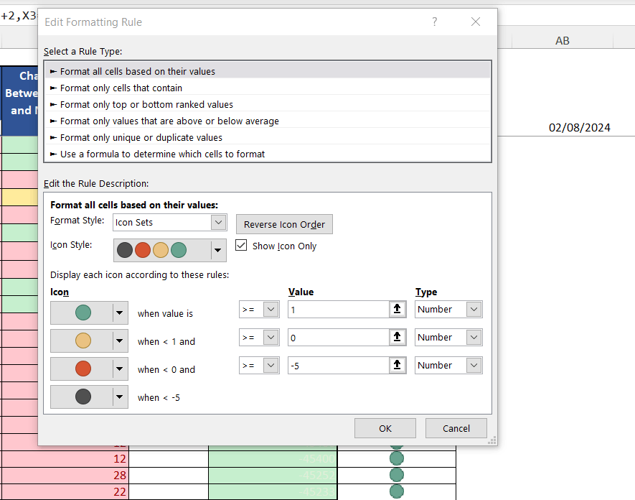Viewport: 635px width, 500px height.
Task: Click the green circle icon beside -45252
Action: click(x=397, y=475)
